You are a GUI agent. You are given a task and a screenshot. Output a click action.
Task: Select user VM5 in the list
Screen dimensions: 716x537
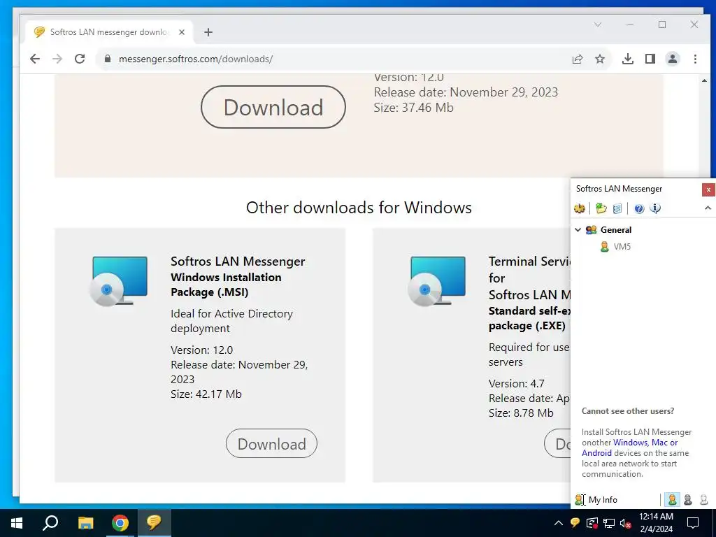point(622,247)
